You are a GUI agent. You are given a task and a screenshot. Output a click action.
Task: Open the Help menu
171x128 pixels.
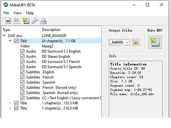30,13
